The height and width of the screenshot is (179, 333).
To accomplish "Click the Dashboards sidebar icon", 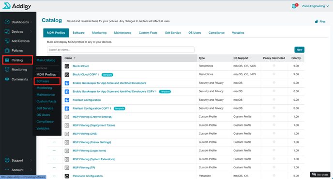I will coord(7,22).
